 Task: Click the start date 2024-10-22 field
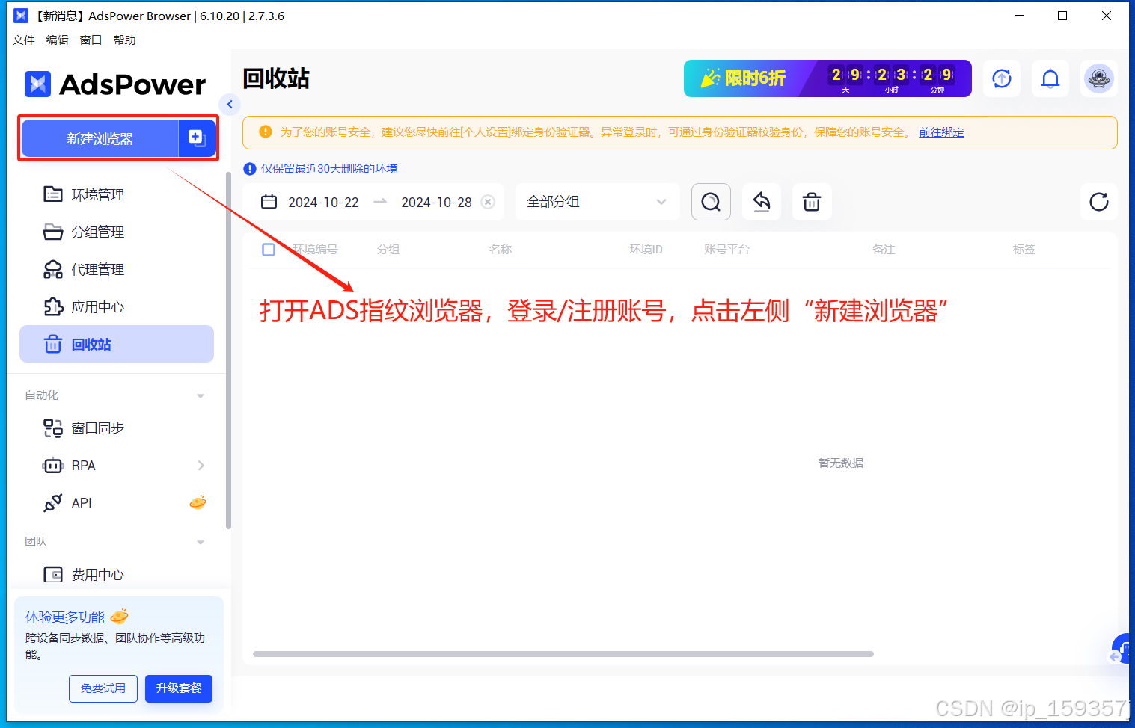tap(323, 203)
